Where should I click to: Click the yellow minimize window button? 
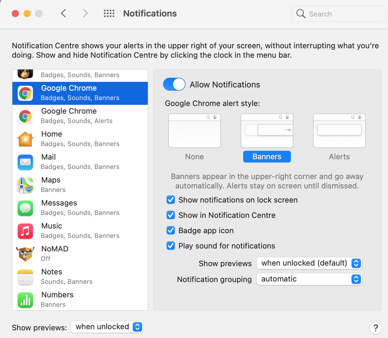[27, 14]
